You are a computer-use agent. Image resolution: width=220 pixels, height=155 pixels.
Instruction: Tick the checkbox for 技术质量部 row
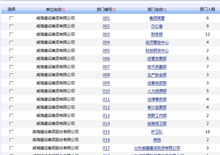coord(11,67)
